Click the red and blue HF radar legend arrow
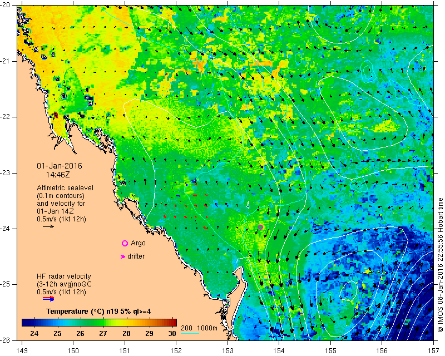The height and width of the screenshot is (356, 445). tap(48, 299)
